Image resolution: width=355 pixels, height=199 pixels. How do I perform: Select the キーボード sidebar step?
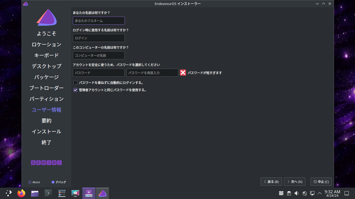tap(47, 55)
